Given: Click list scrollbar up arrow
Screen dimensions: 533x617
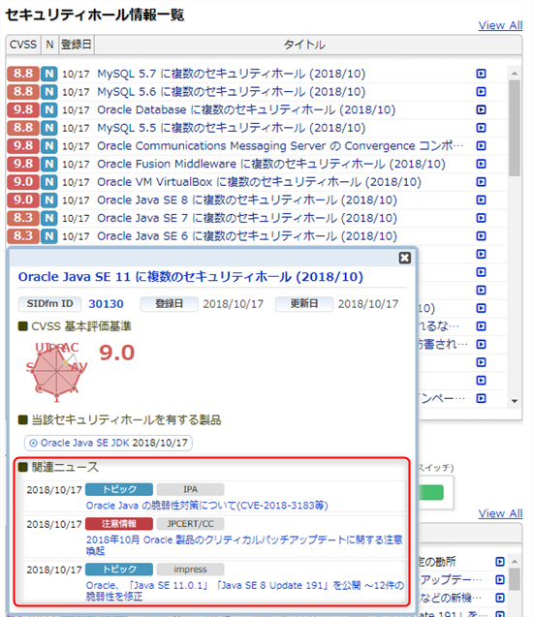Looking at the screenshot, I should point(515,74).
